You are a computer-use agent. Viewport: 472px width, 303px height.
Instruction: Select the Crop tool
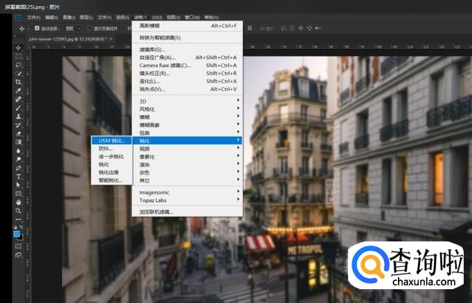point(19,82)
